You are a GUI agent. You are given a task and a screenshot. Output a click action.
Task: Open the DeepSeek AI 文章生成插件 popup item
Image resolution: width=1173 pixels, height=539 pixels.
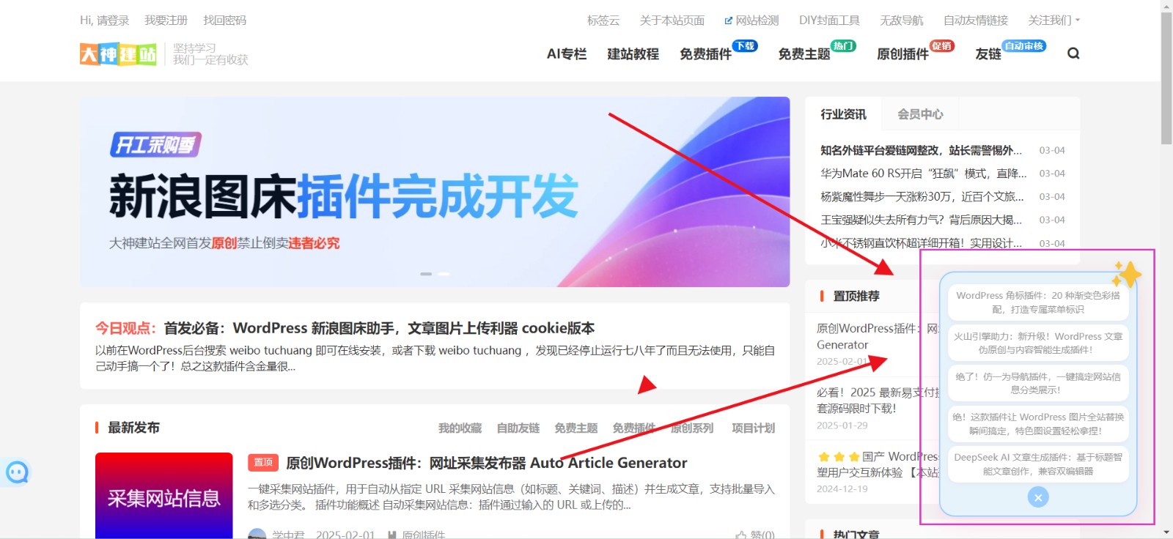[1037, 464]
